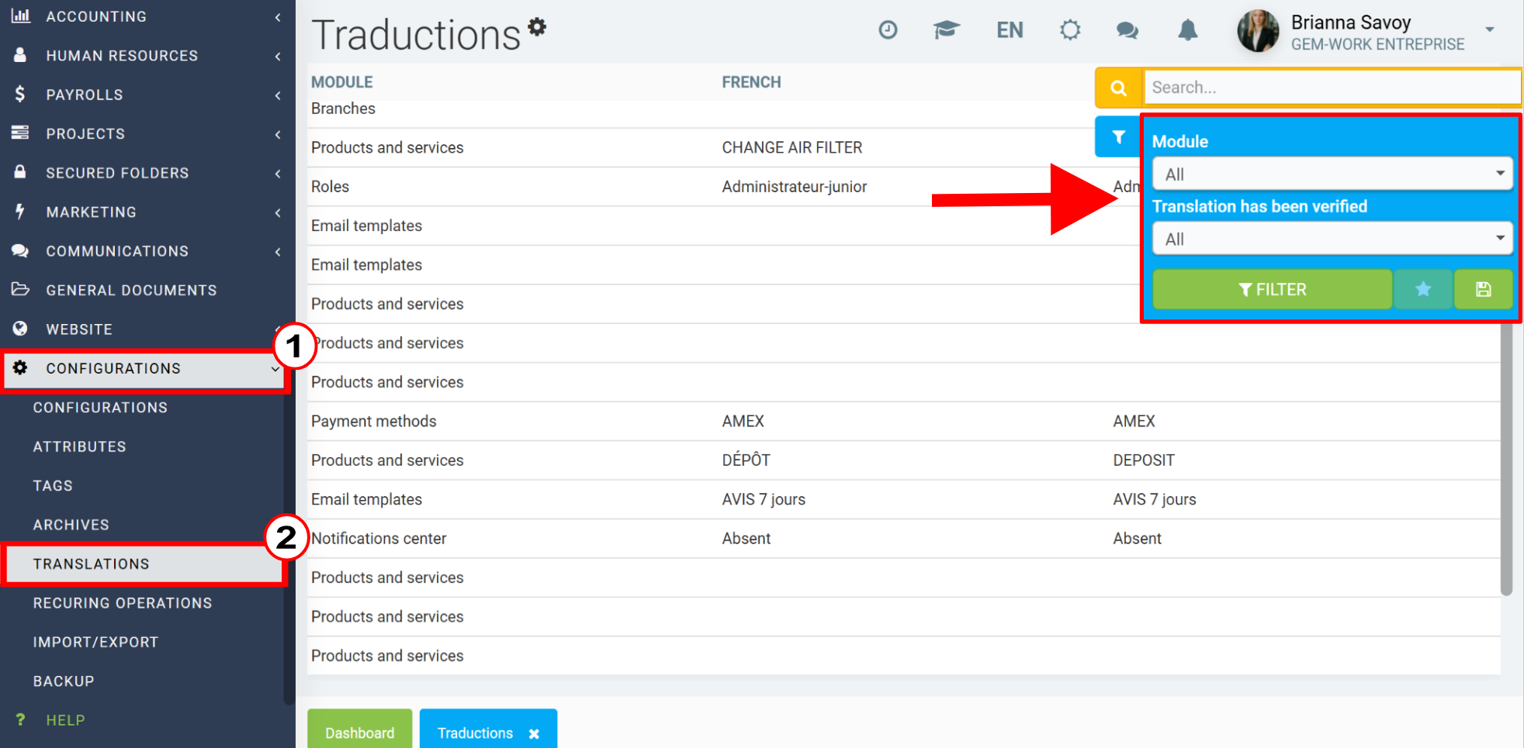Switch to the Traductions bottom tab
This screenshot has height=748, width=1524.
[x=475, y=733]
